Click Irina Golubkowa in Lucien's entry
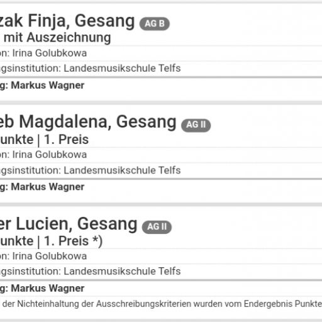This screenshot has width=322, height=322. point(50,256)
